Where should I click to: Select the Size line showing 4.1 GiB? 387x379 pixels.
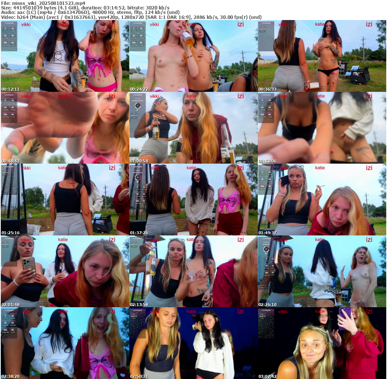pyautogui.click(x=85, y=8)
